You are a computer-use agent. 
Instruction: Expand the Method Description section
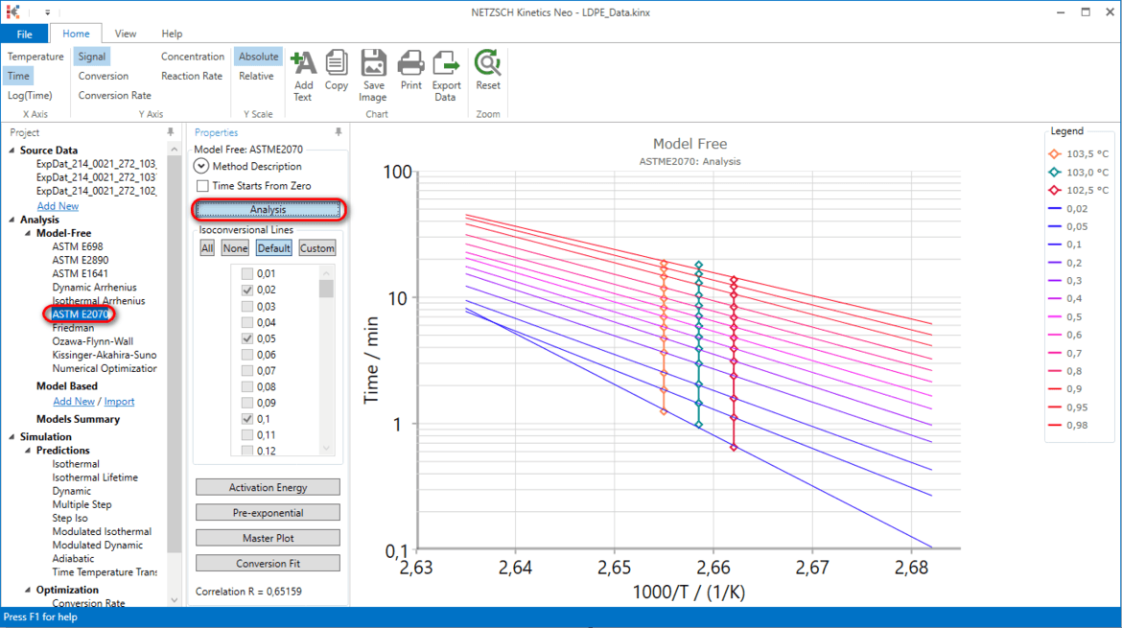[201, 166]
